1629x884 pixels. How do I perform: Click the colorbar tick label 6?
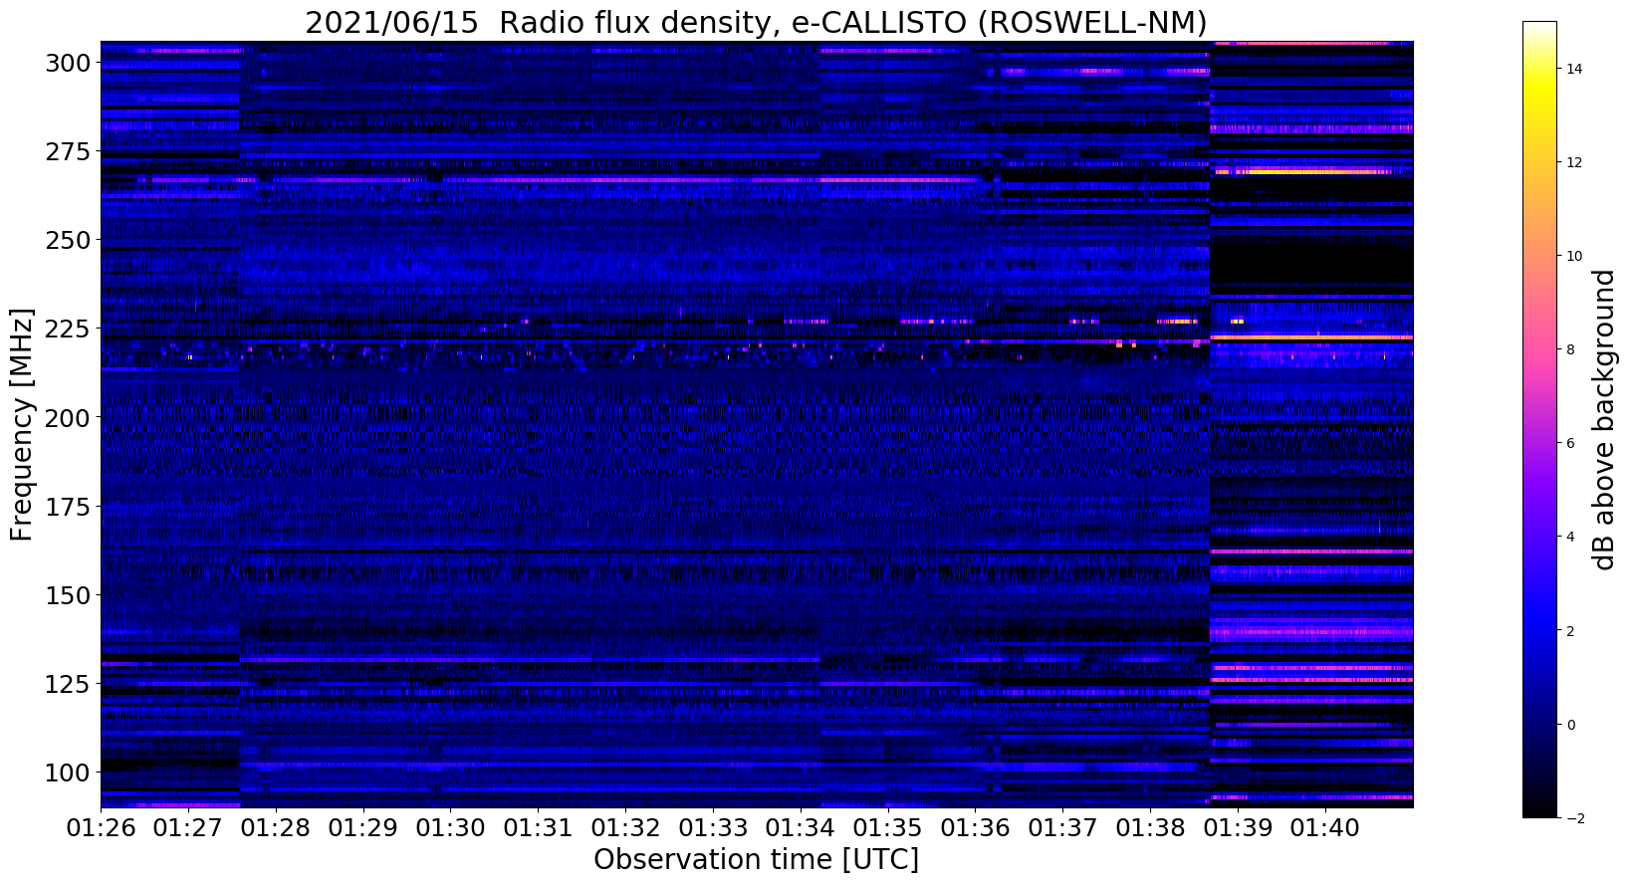(x=1571, y=443)
